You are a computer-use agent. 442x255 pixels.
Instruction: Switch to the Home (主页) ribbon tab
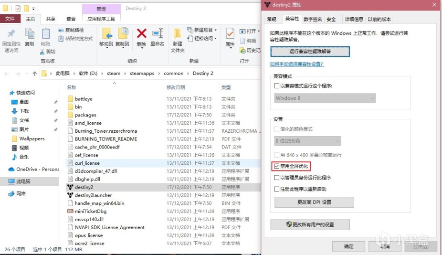(x=31, y=19)
